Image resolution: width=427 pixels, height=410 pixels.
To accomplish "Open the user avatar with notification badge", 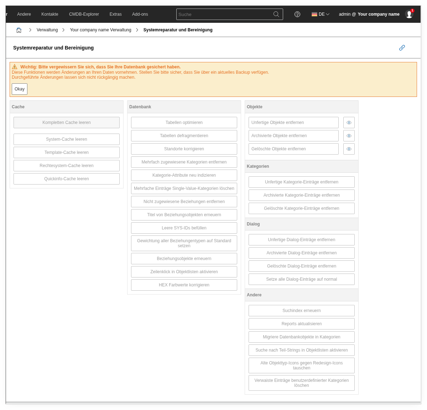I will click(409, 14).
